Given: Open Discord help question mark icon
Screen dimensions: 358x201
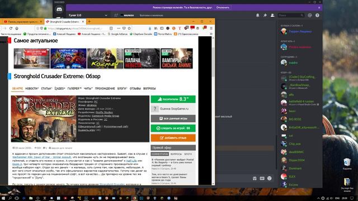Looking at the screenshot, I should pos(317,15).
